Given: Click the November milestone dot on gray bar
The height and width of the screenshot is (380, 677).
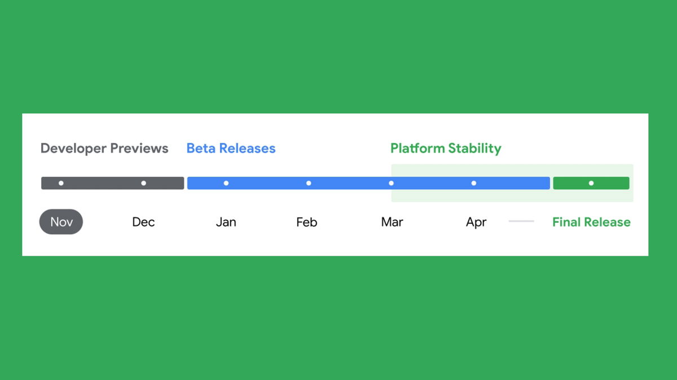Looking at the screenshot, I should (x=61, y=183).
